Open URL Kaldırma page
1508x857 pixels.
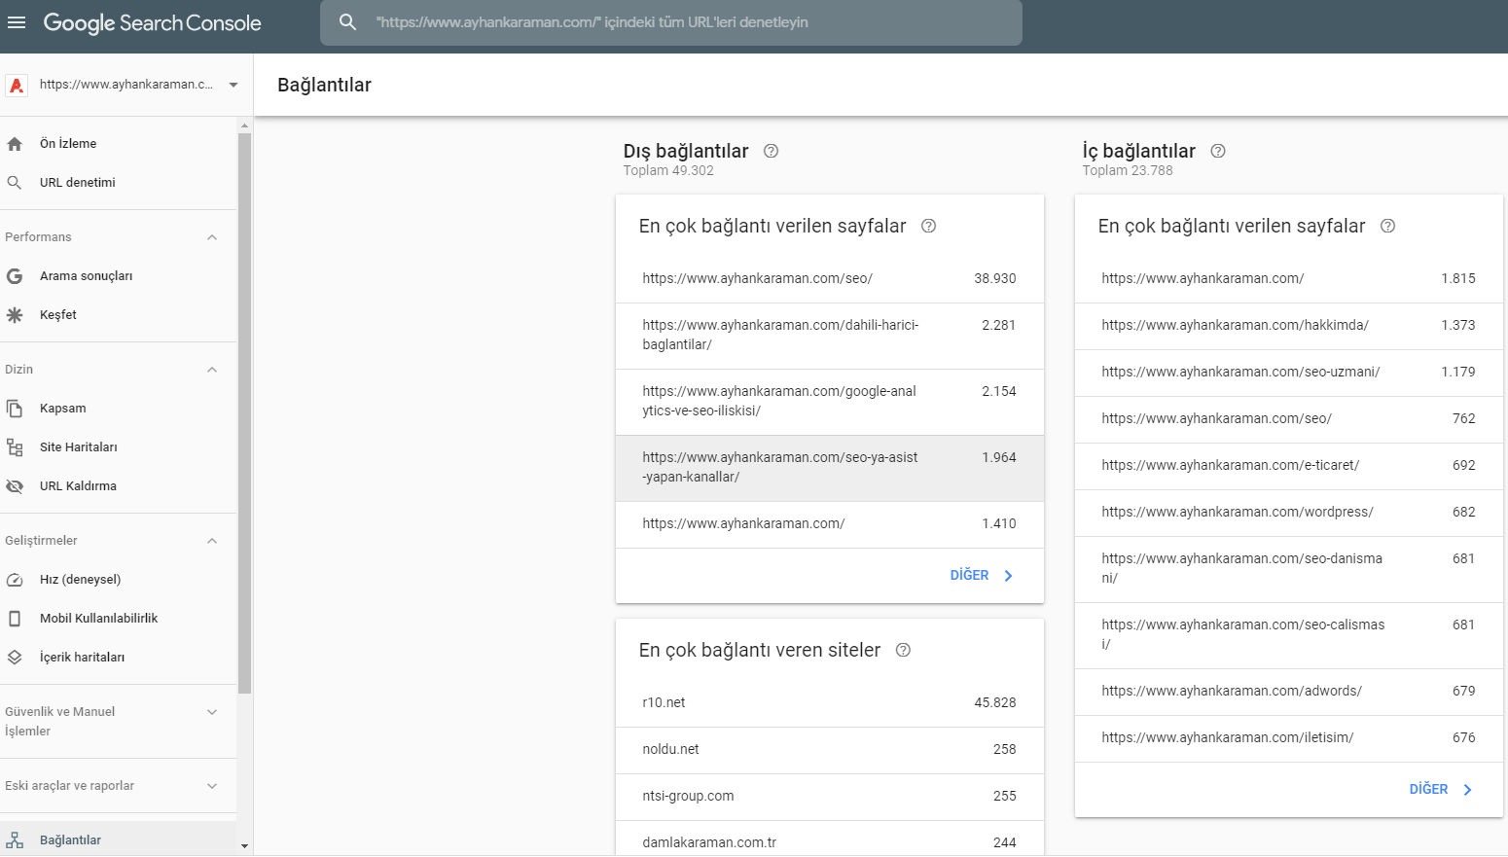pos(118,486)
